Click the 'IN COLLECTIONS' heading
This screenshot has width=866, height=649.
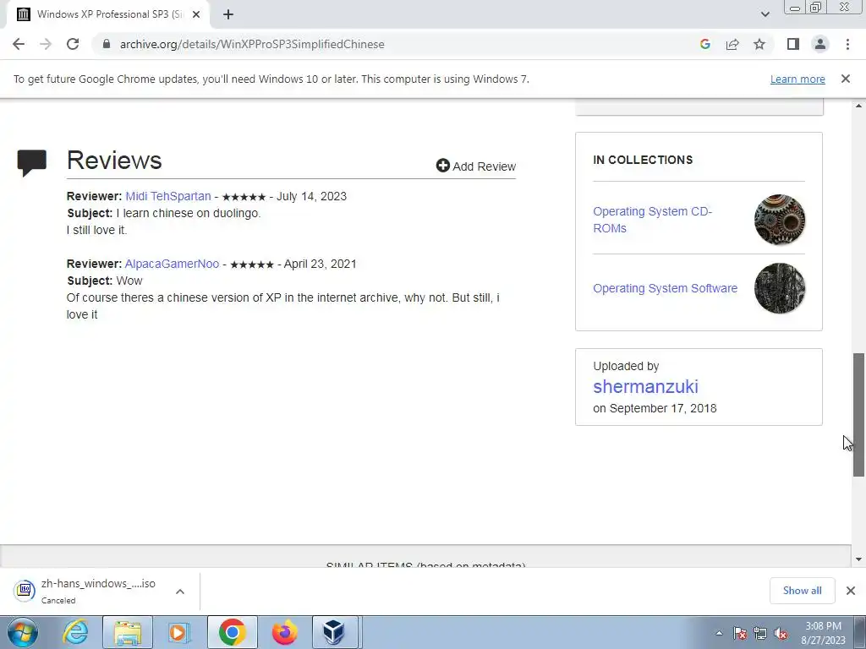643,160
